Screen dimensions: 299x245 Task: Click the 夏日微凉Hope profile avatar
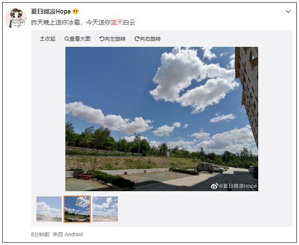[16, 18]
